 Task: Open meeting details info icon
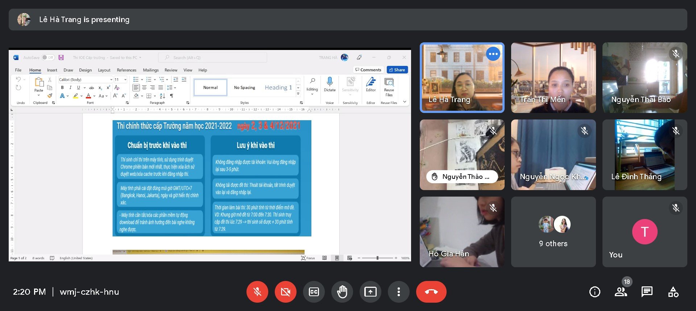[594, 292]
